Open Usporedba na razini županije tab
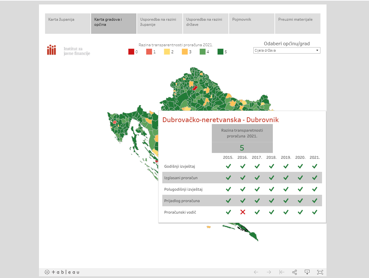The image size is (369, 278). [x=159, y=23]
